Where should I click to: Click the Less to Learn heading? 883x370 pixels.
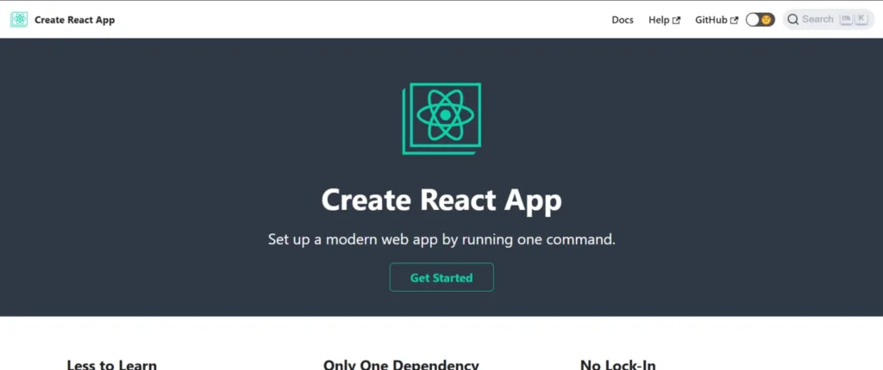coord(111,364)
